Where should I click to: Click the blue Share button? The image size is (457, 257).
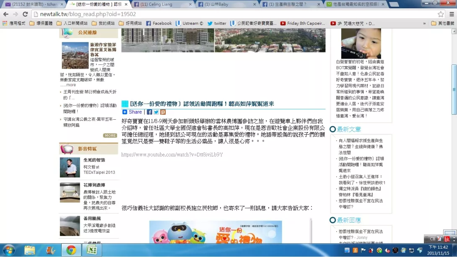click(x=132, y=112)
